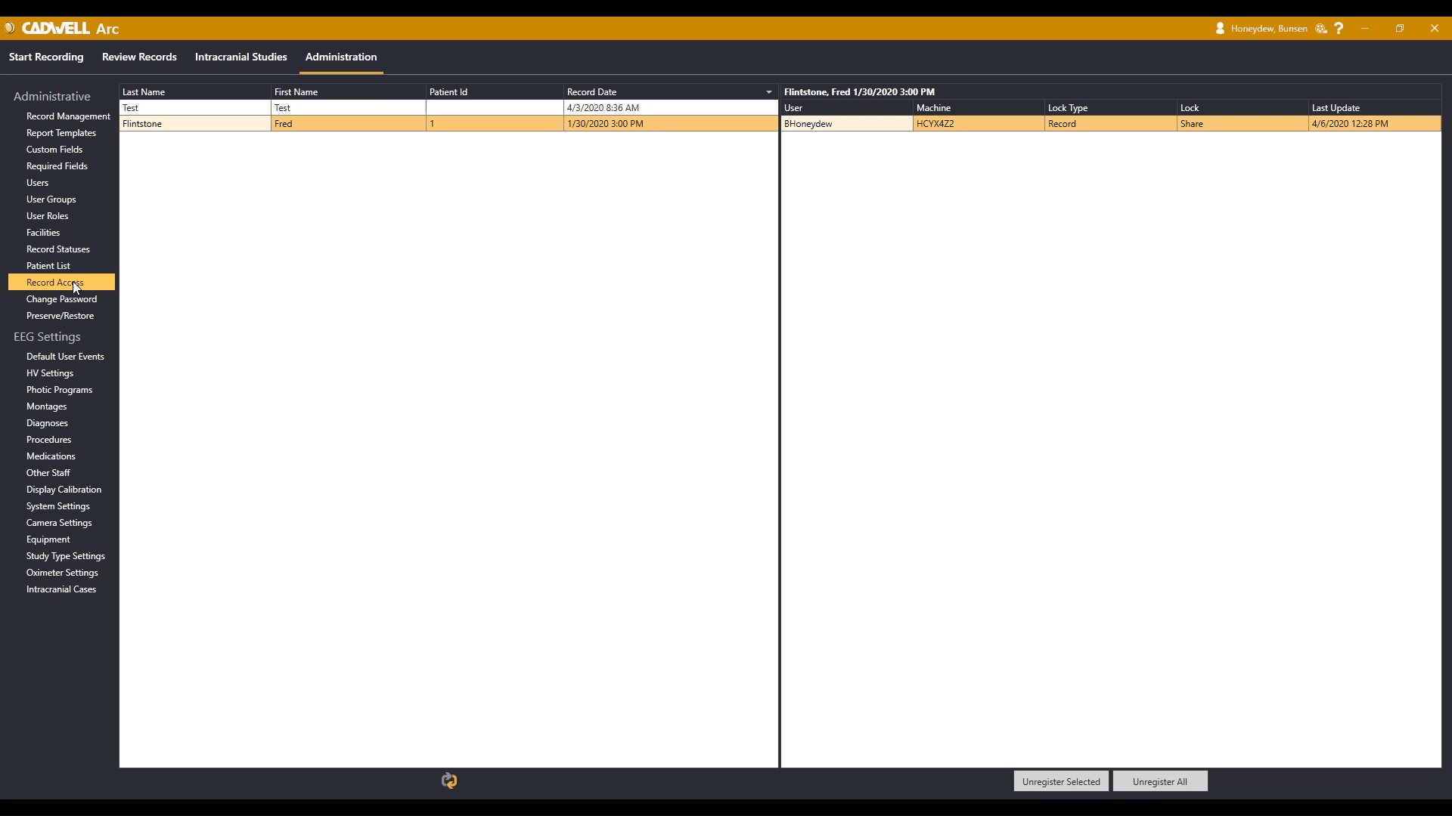Select the Administration tab
The image size is (1452, 816).
click(x=341, y=57)
